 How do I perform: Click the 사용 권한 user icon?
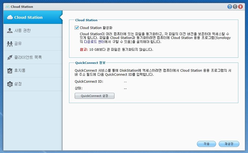click(10, 31)
